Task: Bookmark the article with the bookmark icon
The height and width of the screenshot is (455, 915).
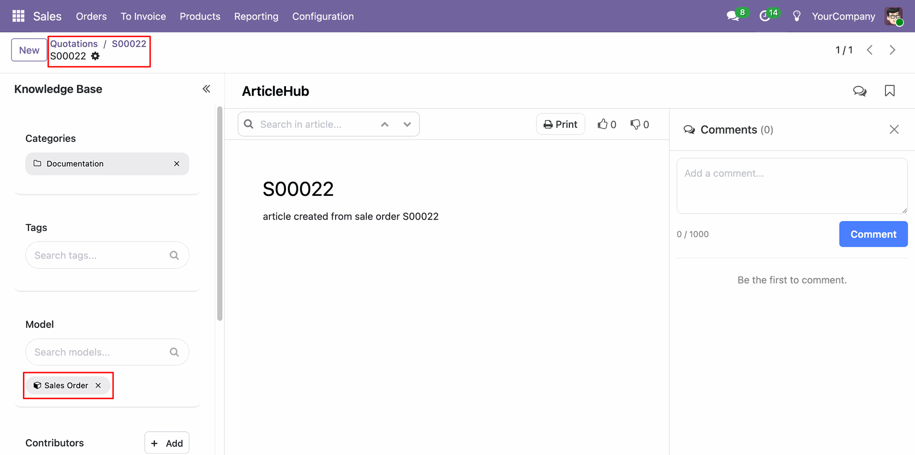Action: click(x=889, y=91)
